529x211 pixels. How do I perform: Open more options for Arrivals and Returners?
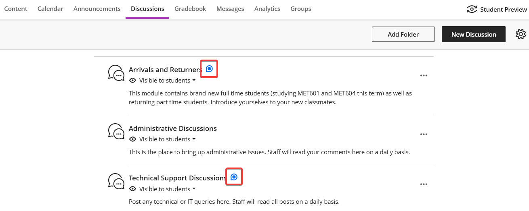point(424,75)
